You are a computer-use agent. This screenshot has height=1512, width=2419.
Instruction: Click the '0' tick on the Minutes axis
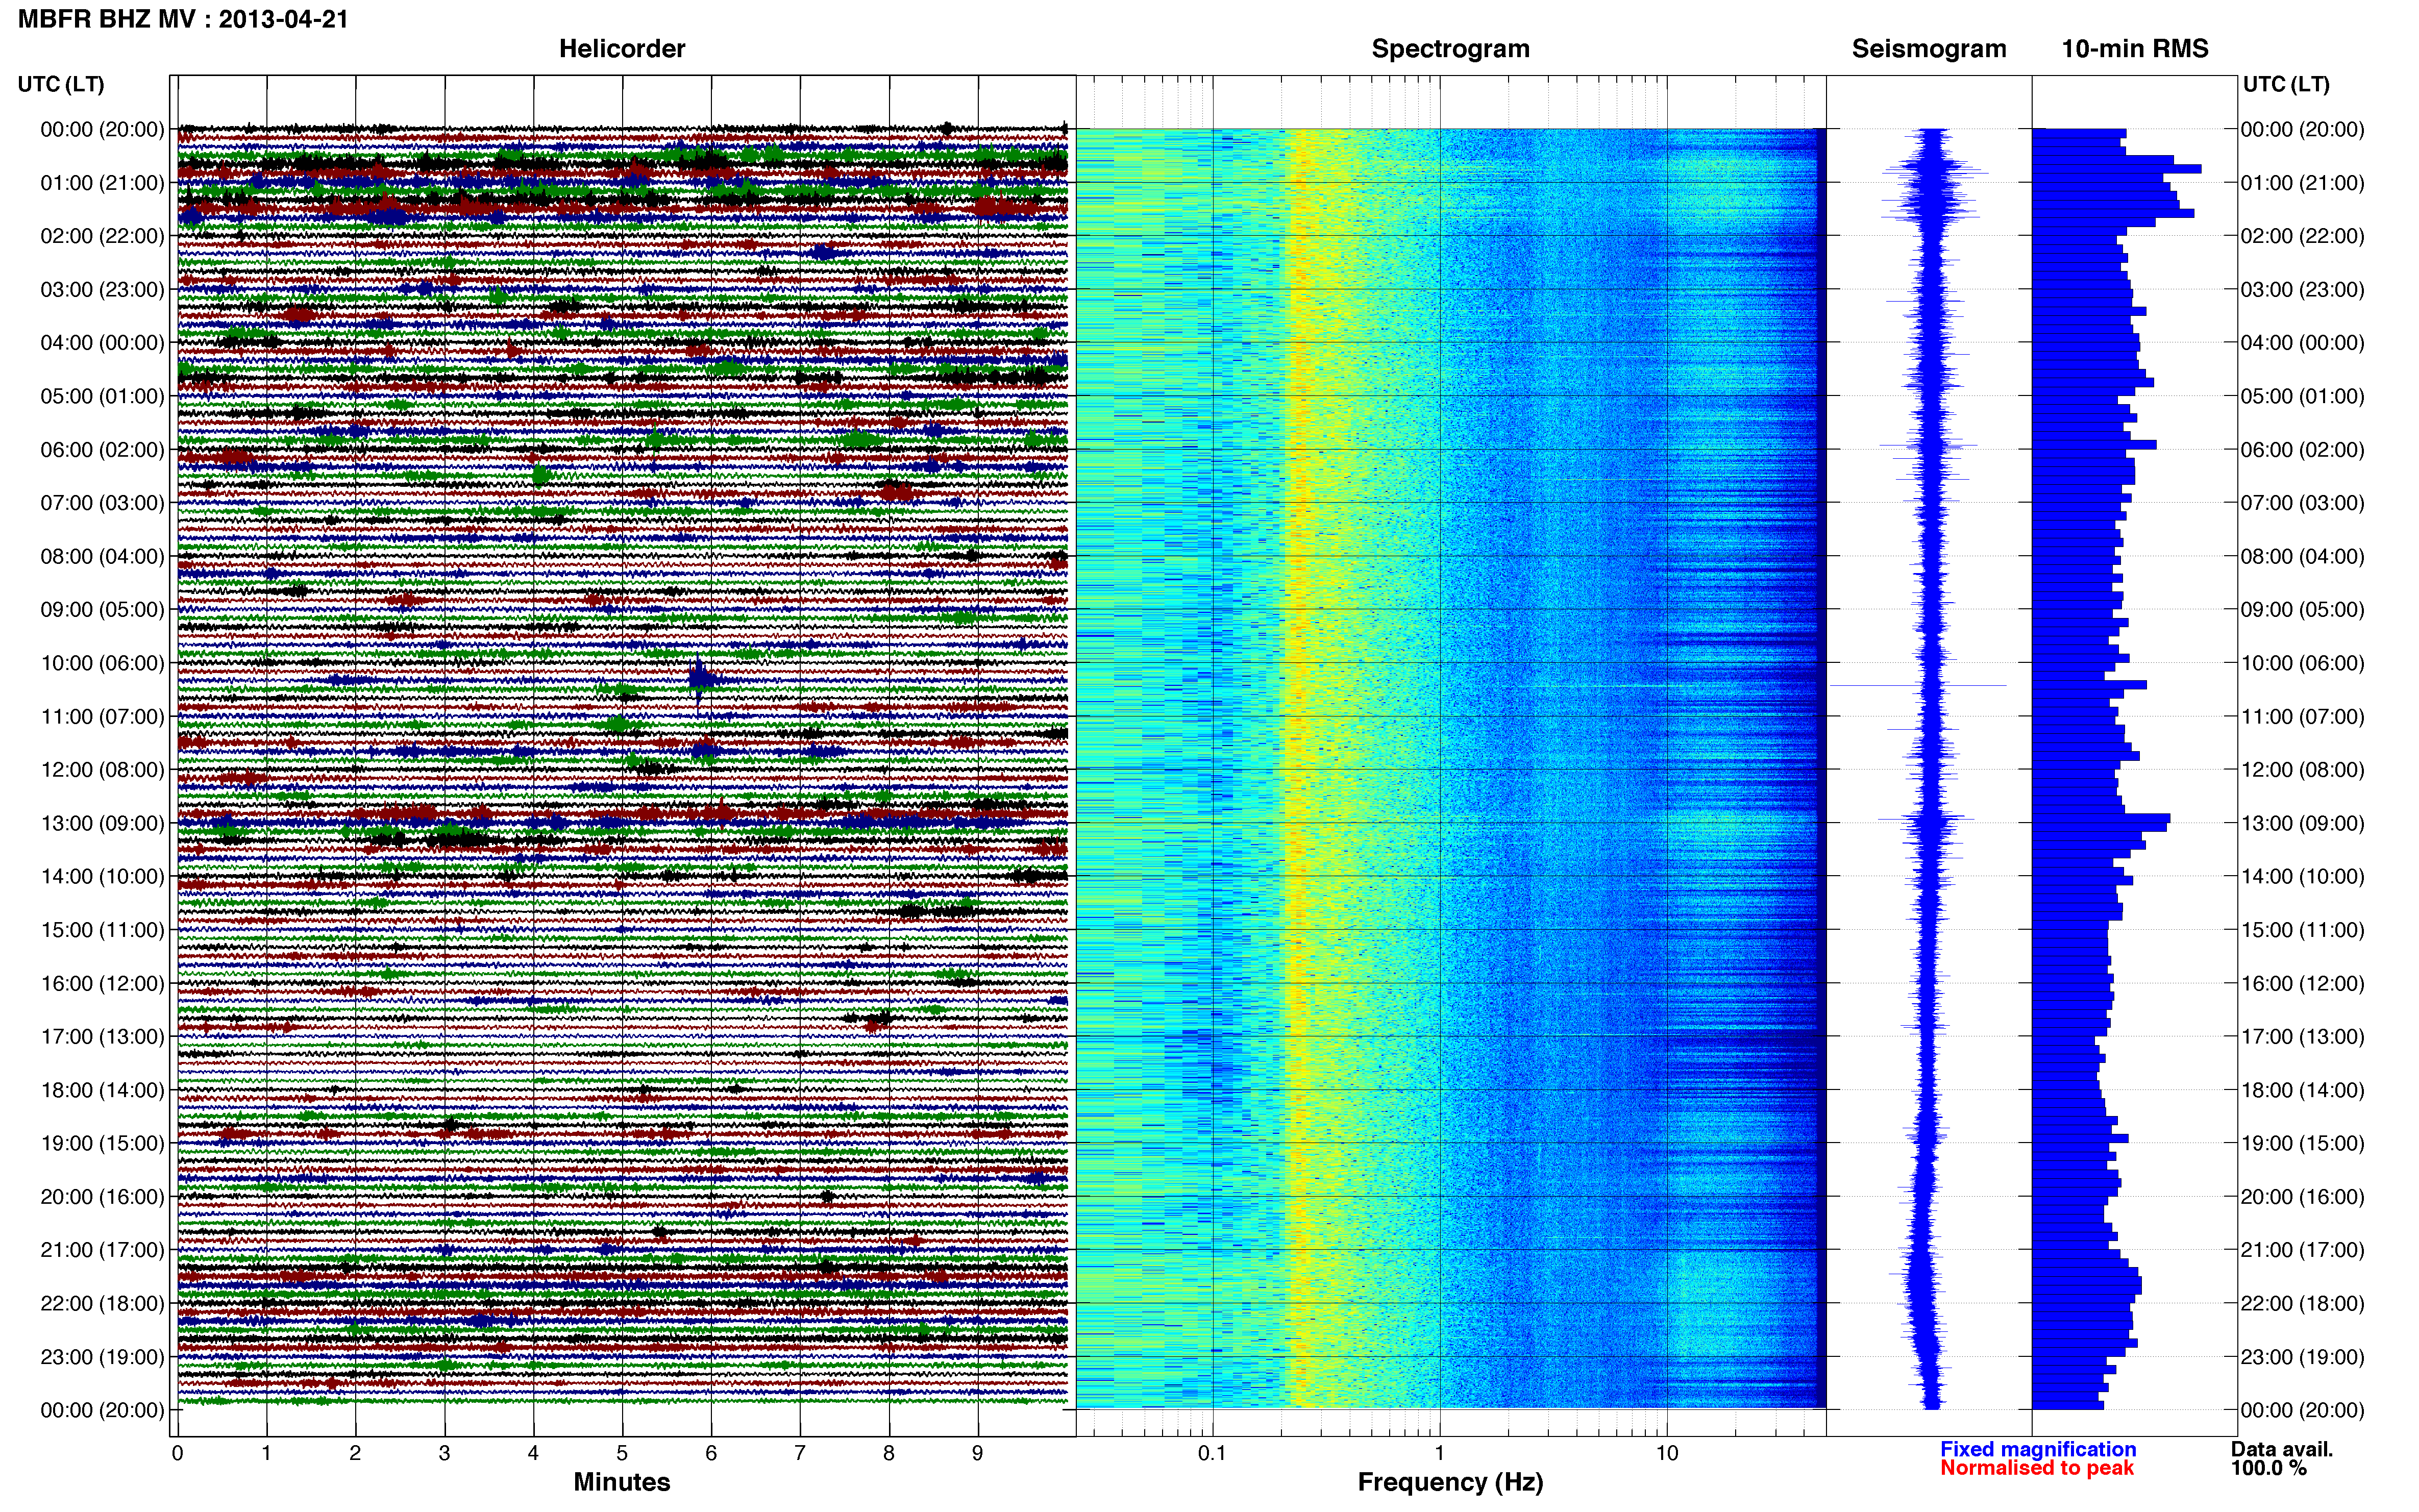point(177,1454)
